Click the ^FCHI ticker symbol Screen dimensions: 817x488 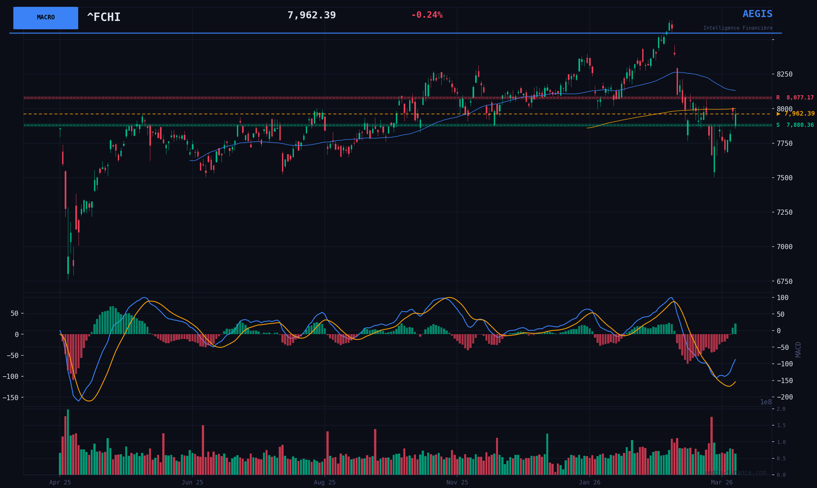click(104, 17)
